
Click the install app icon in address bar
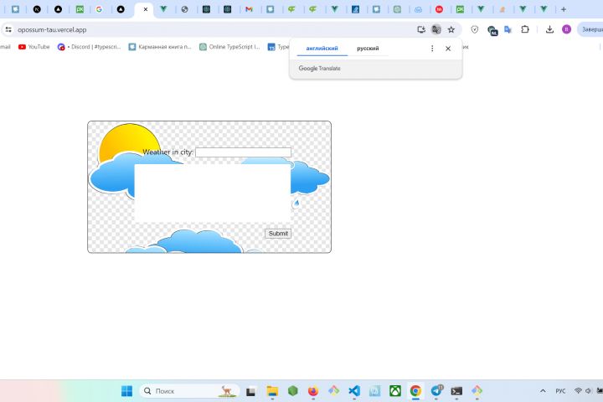pos(421,29)
